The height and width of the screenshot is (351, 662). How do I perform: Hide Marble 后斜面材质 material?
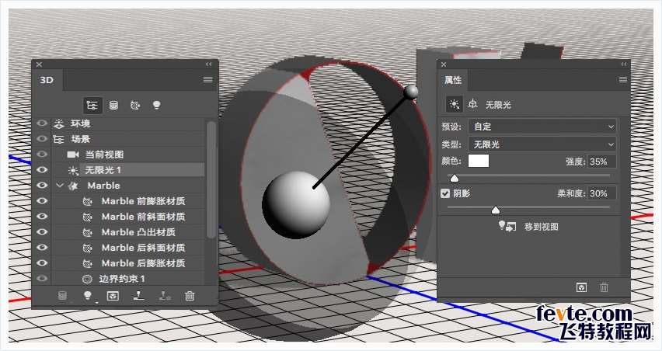click(x=42, y=247)
